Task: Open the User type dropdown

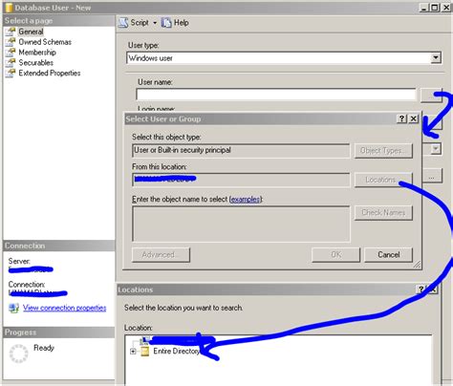Action: (436, 58)
